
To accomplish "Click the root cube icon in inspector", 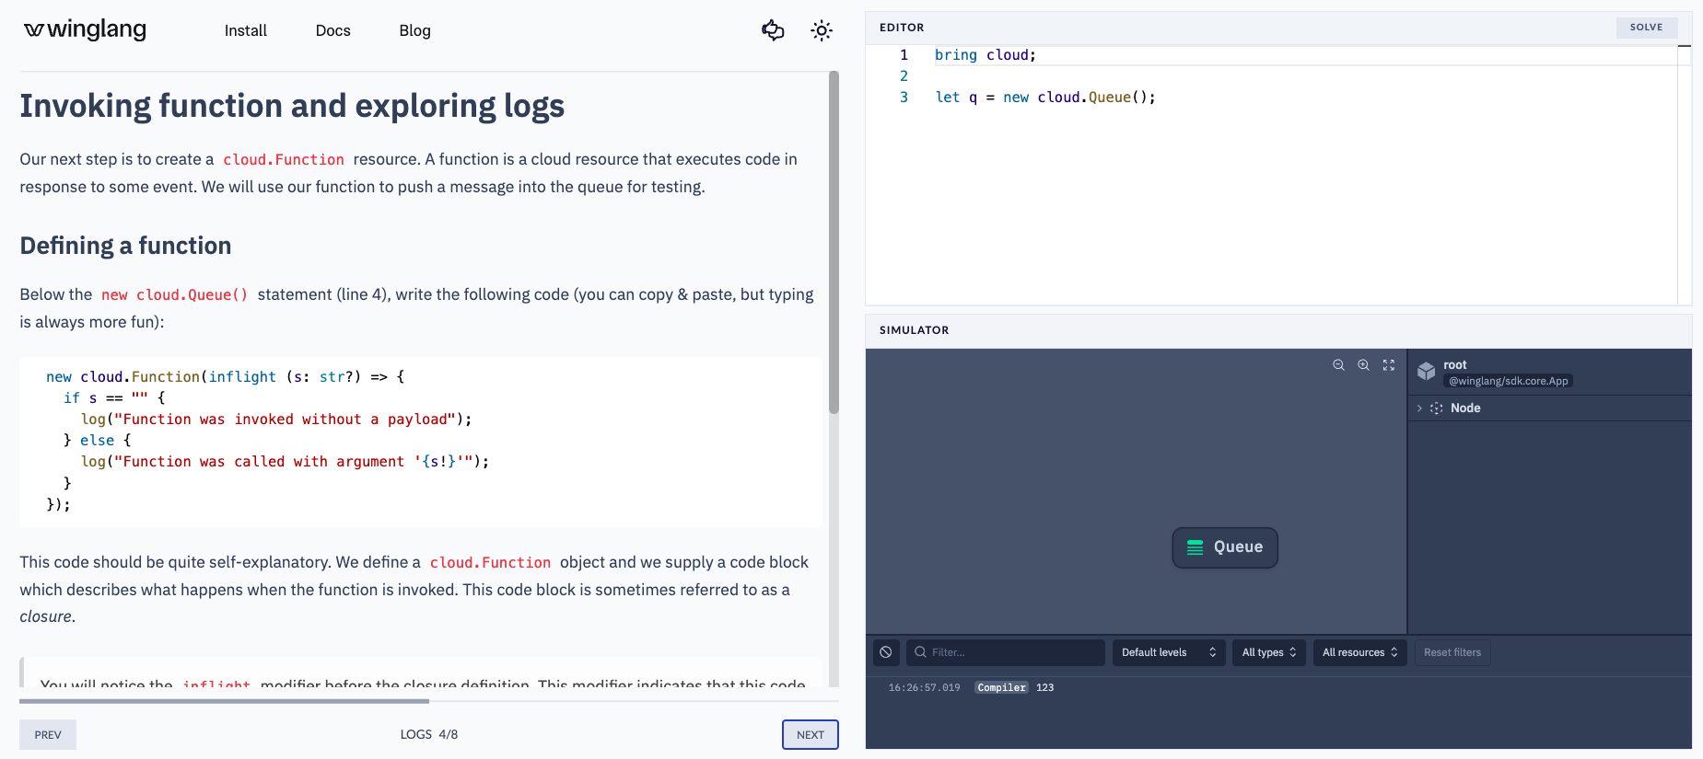I will [1426, 372].
